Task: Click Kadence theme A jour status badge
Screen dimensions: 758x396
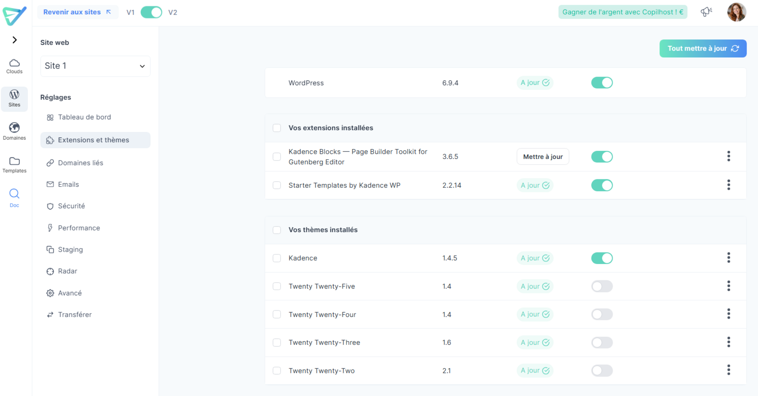Action: pos(535,258)
